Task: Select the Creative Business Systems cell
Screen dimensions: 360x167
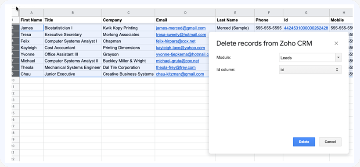Action: pyautogui.click(x=128, y=74)
